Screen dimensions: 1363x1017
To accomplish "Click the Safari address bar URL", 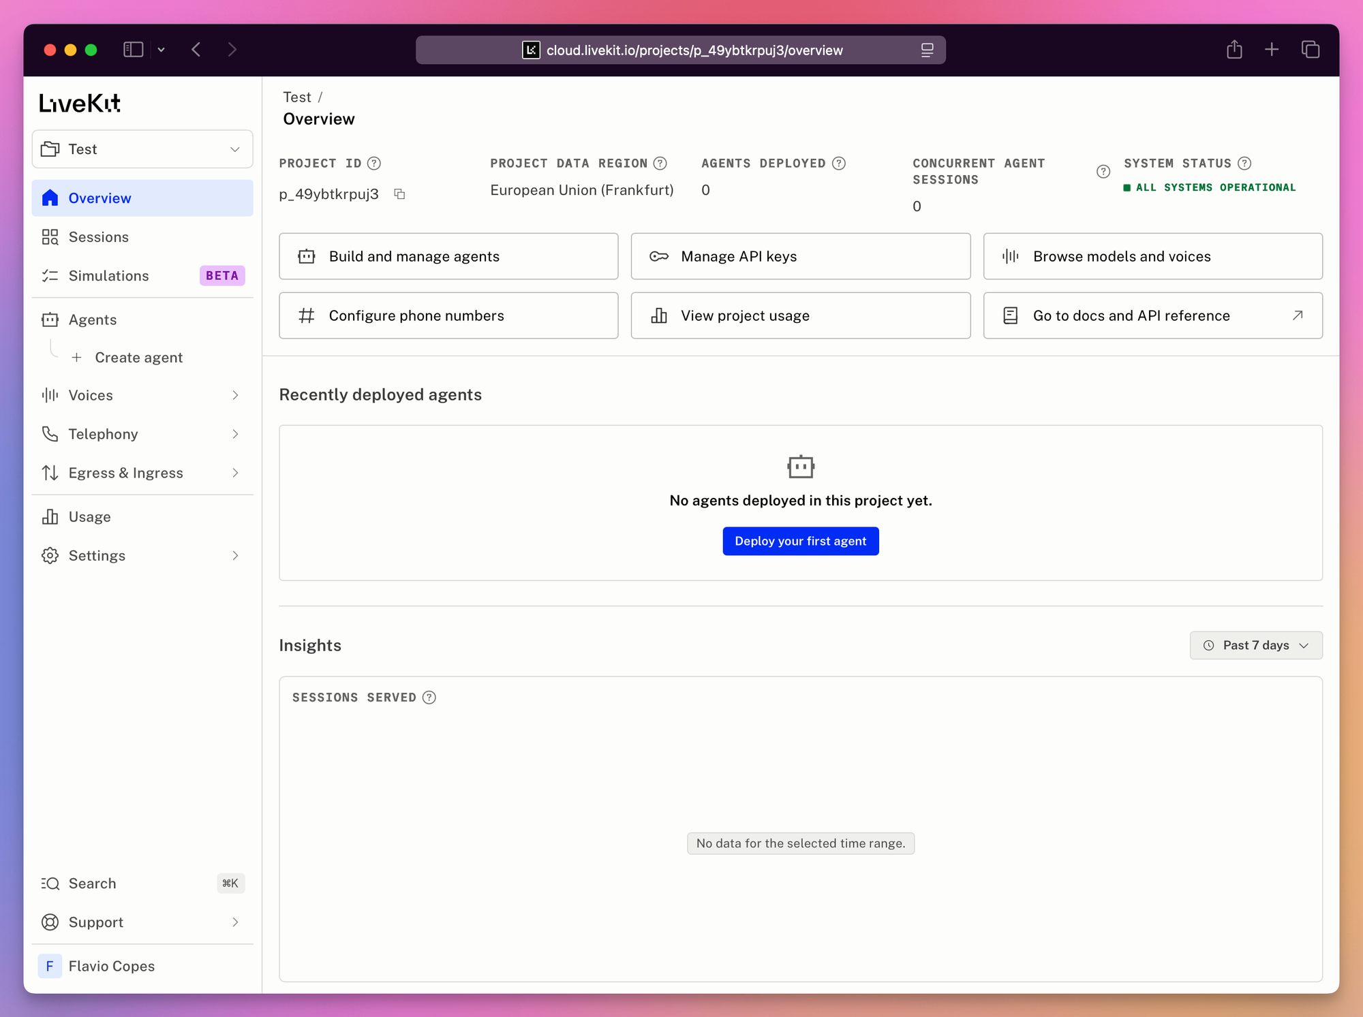I will 694,50.
